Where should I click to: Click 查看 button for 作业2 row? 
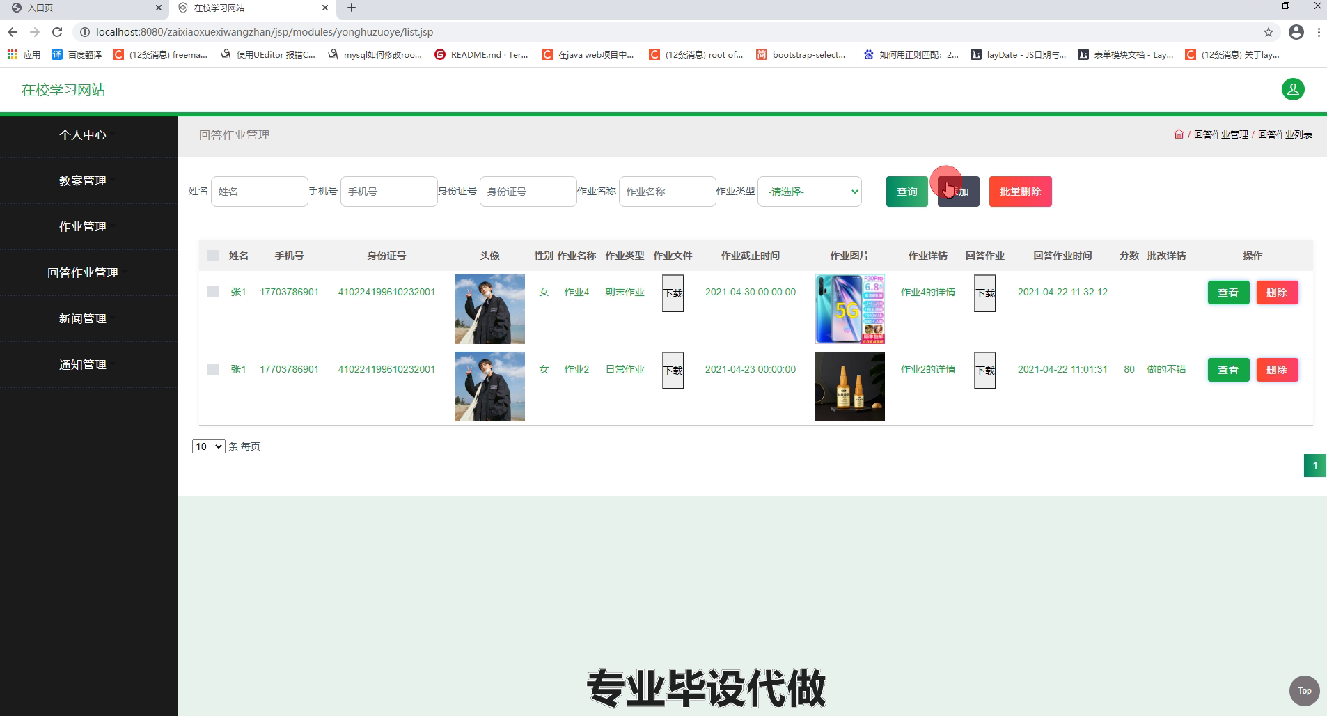[1228, 370]
